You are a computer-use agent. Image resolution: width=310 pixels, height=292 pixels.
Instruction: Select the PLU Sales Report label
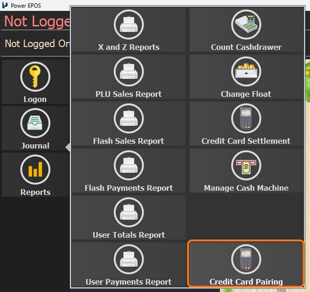tap(129, 94)
